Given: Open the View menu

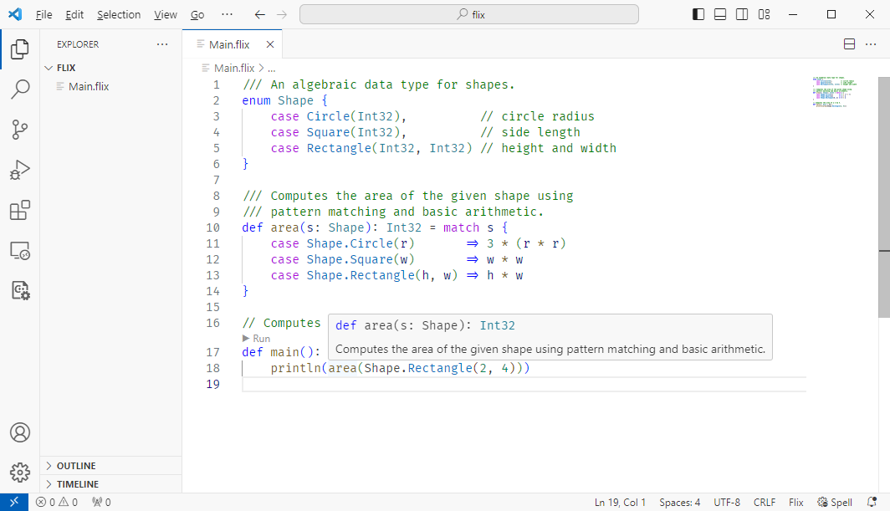Looking at the screenshot, I should [x=165, y=15].
